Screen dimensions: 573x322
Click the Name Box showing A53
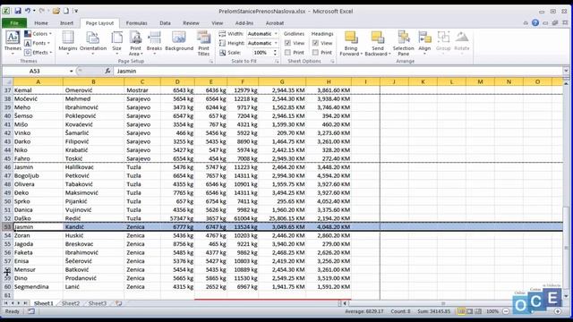pos(35,71)
